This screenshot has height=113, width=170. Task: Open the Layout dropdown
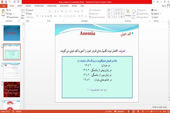[30, 10]
